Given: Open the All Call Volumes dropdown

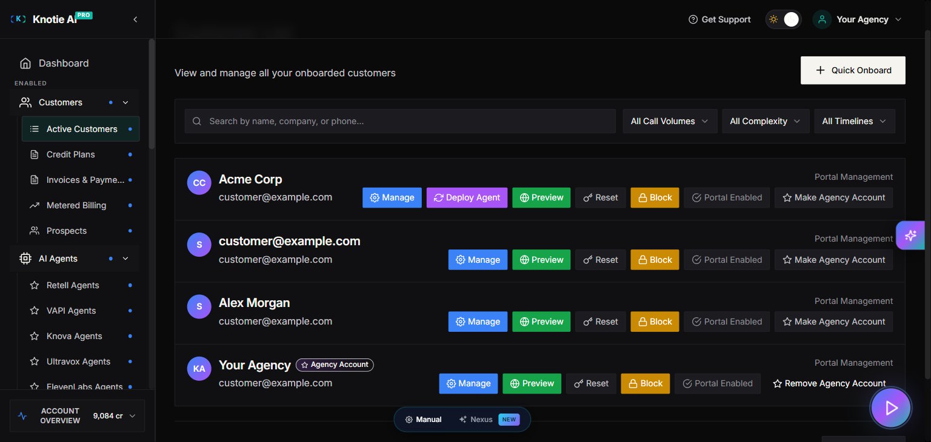Looking at the screenshot, I should click(x=670, y=121).
